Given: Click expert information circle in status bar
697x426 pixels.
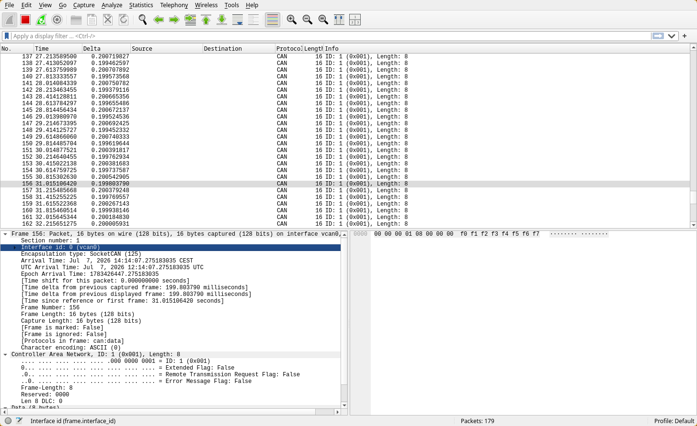Looking at the screenshot, I should point(8,421).
